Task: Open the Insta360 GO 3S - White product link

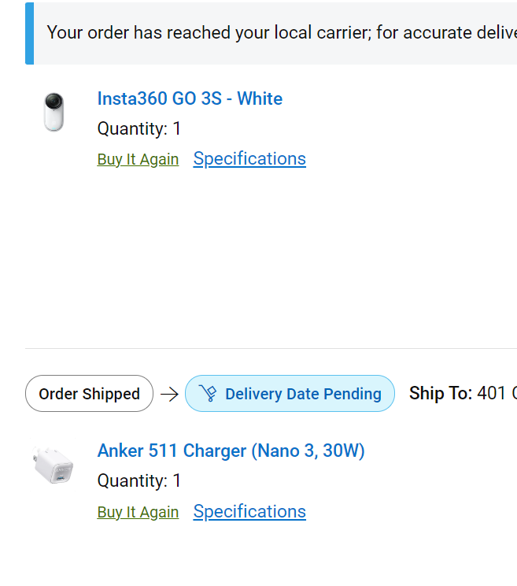Action: pos(190,98)
